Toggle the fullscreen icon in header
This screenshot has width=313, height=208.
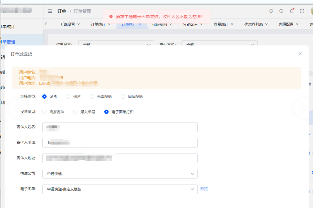click(x=302, y=11)
